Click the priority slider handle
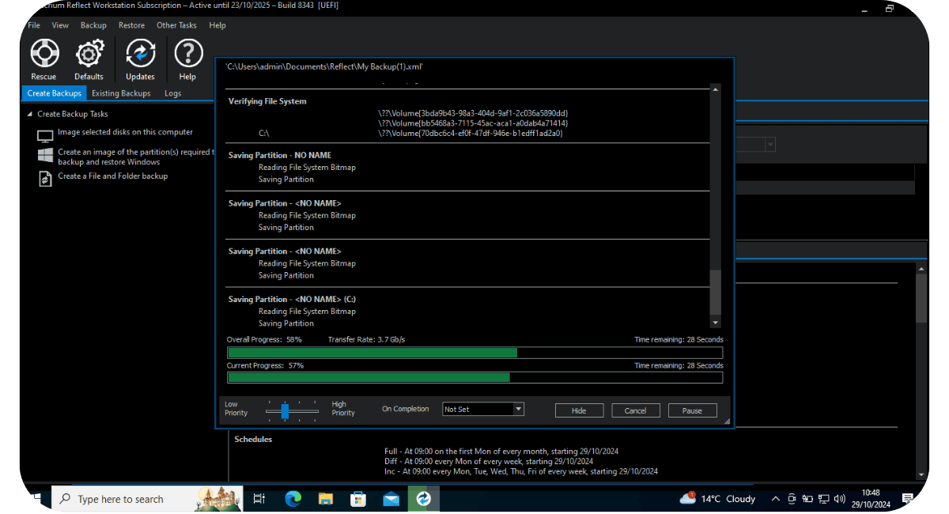Image resolution: width=949 pixels, height=514 pixels. coord(285,410)
